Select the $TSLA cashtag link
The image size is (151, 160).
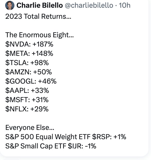(16, 63)
